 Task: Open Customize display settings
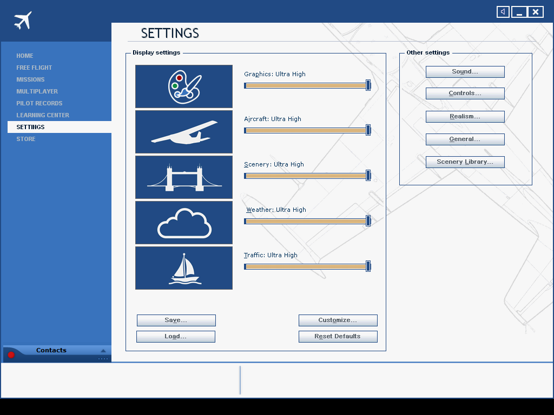pyautogui.click(x=338, y=320)
